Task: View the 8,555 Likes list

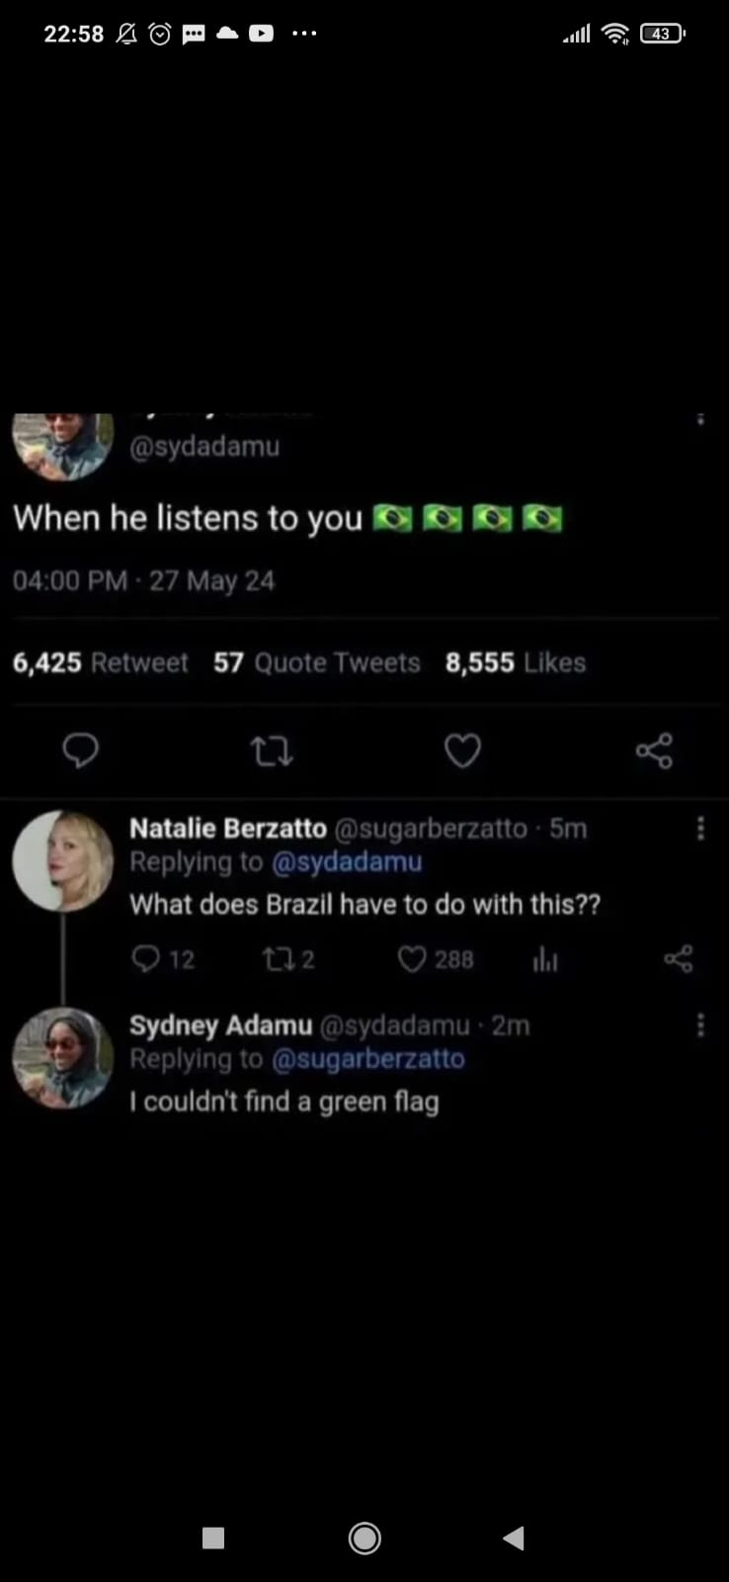Action: pyautogui.click(x=515, y=662)
